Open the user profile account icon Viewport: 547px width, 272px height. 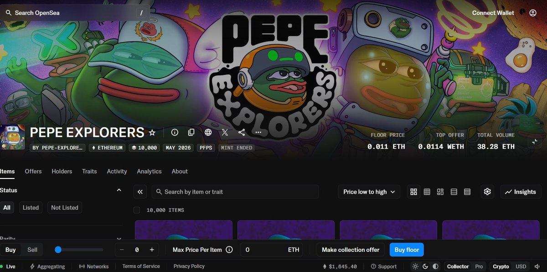click(x=533, y=13)
